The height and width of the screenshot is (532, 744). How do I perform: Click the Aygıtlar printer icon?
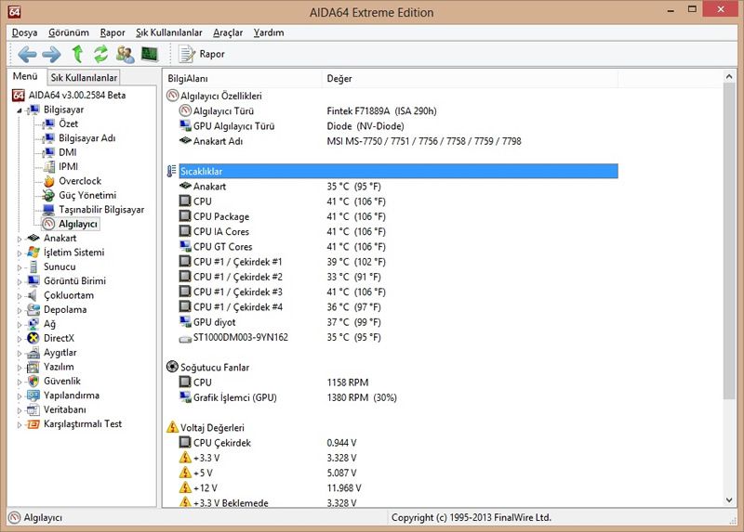[x=33, y=353]
